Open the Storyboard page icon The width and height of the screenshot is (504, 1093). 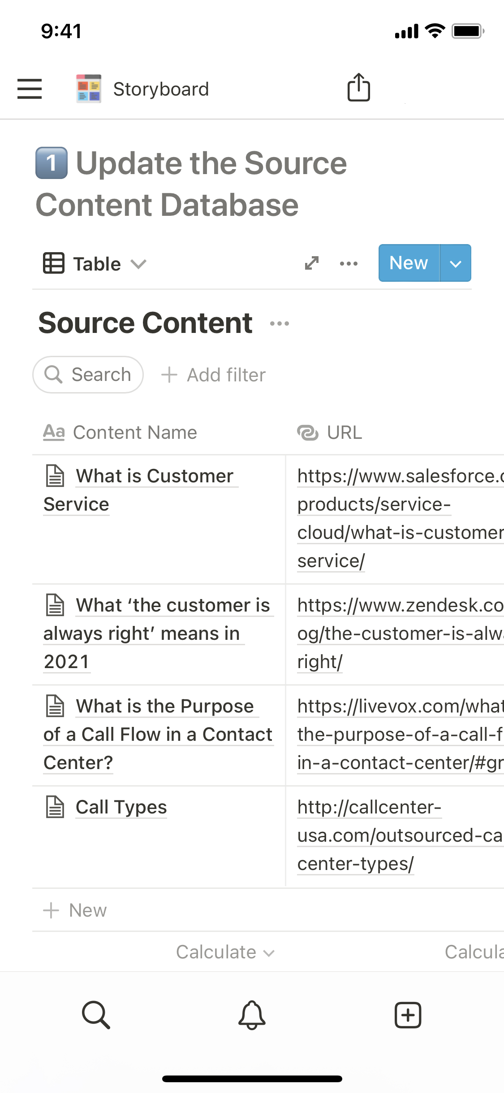(x=89, y=89)
